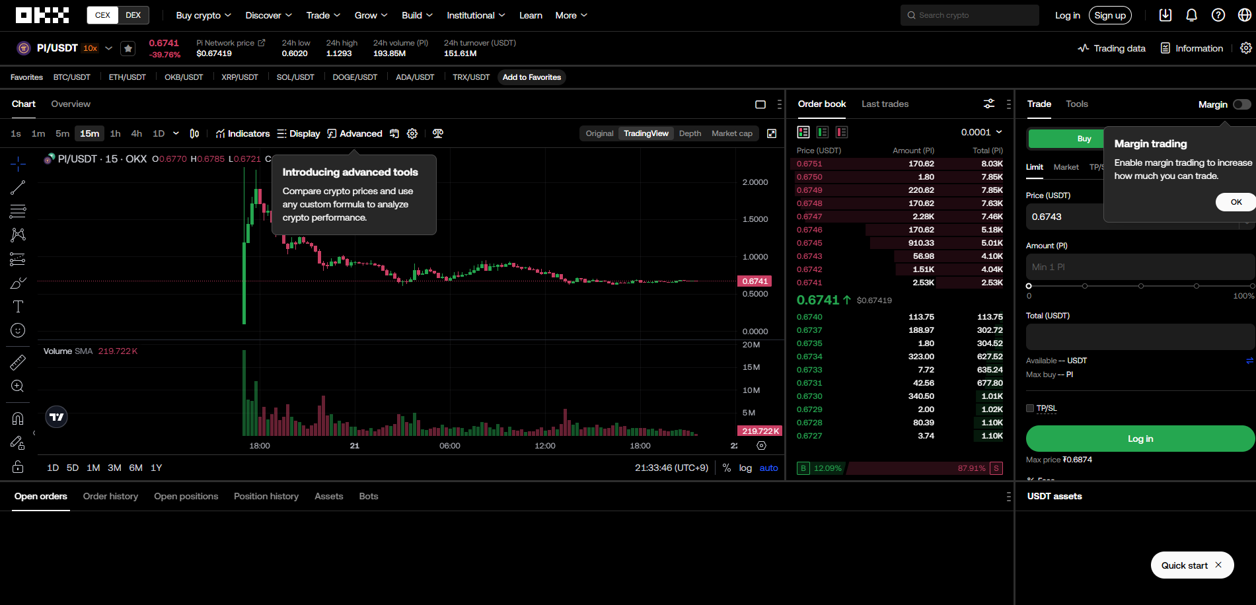
Task: Click Add to Favorites button
Action: (x=532, y=77)
